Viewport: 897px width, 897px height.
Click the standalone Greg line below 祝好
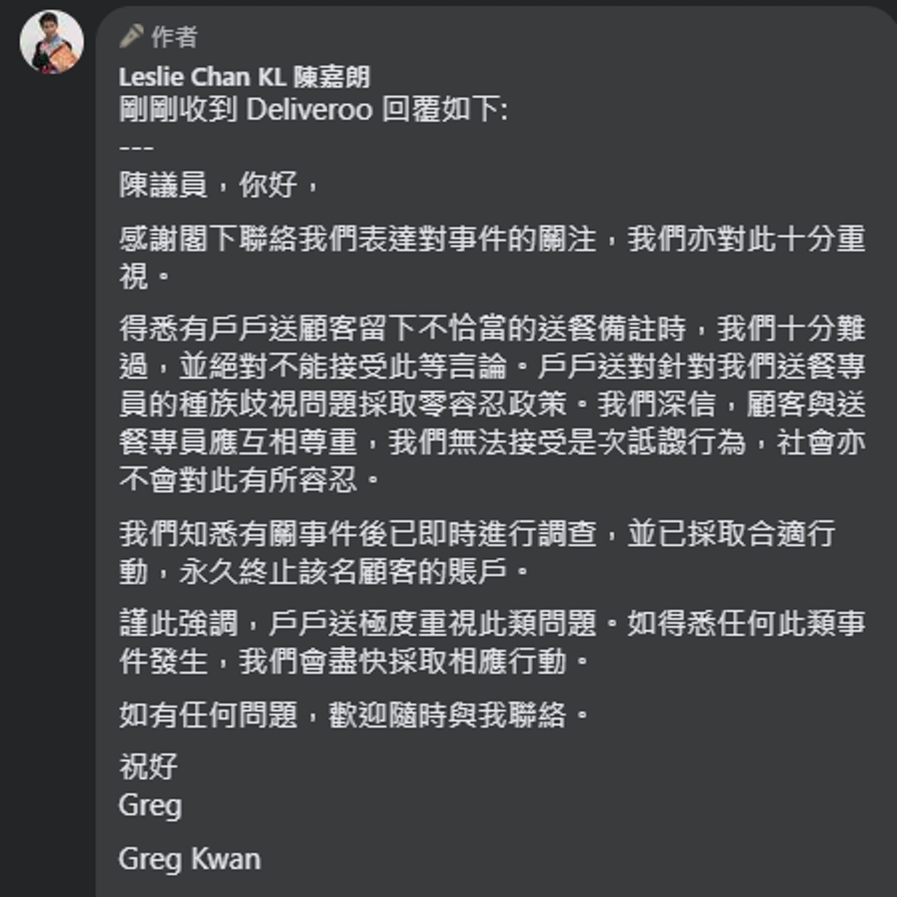pyautogui.click(x=150, y=805)
